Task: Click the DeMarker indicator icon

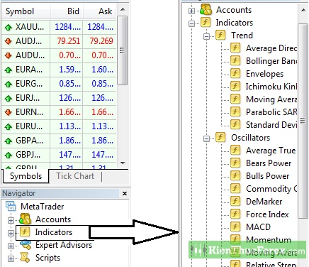Action: (x=235, y=201)
